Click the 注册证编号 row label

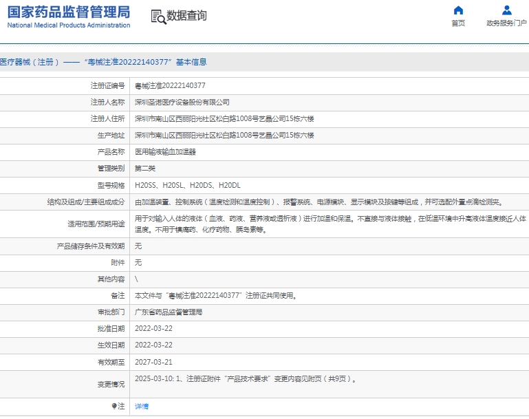click(107, 86)
